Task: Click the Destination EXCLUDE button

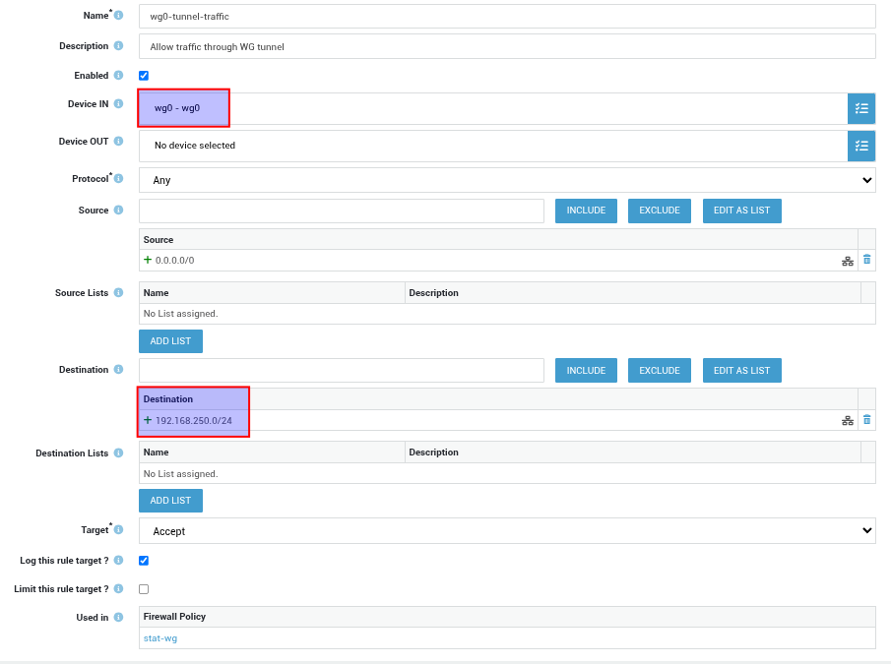Action: coord(659,371)
